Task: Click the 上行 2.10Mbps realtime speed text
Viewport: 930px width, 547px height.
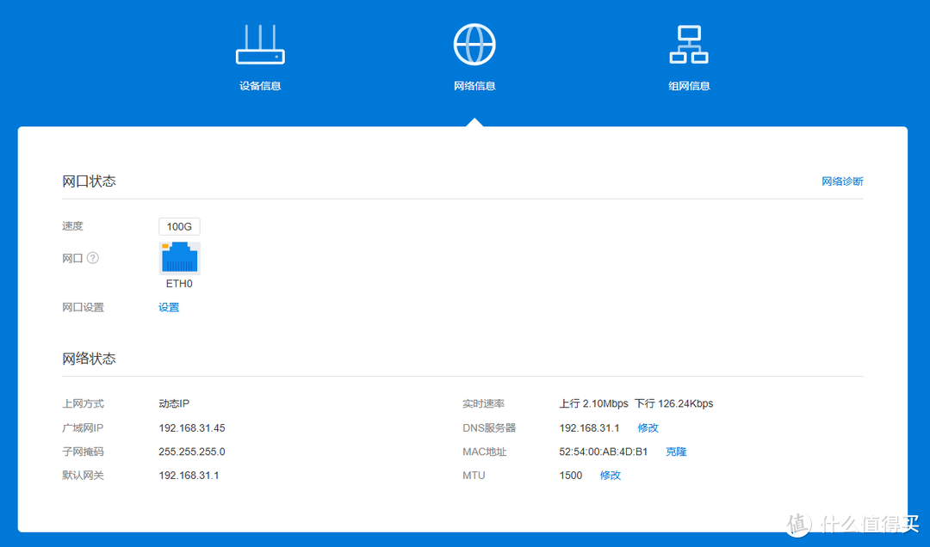Action: point(593,403)
